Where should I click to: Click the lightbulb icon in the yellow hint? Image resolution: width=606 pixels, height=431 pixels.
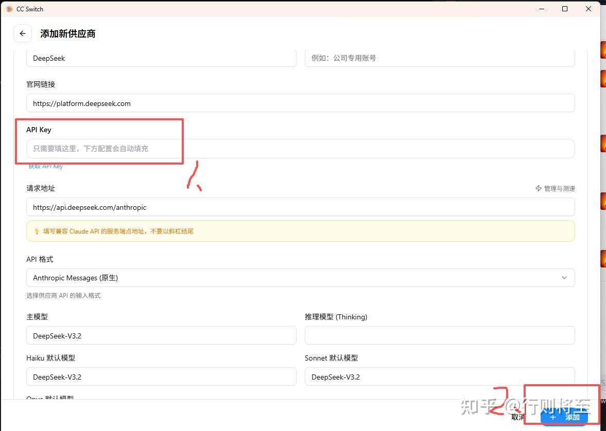[x=37, y=231]
